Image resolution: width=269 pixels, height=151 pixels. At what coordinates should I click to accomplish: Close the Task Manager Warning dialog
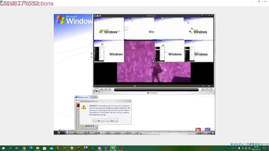click(130, 102)
